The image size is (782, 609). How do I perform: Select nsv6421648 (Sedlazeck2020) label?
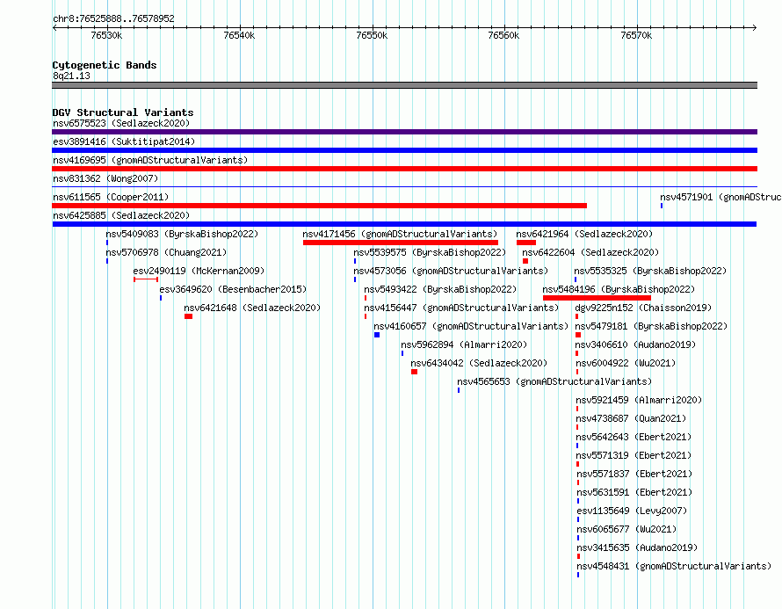[x=252, y=308]
